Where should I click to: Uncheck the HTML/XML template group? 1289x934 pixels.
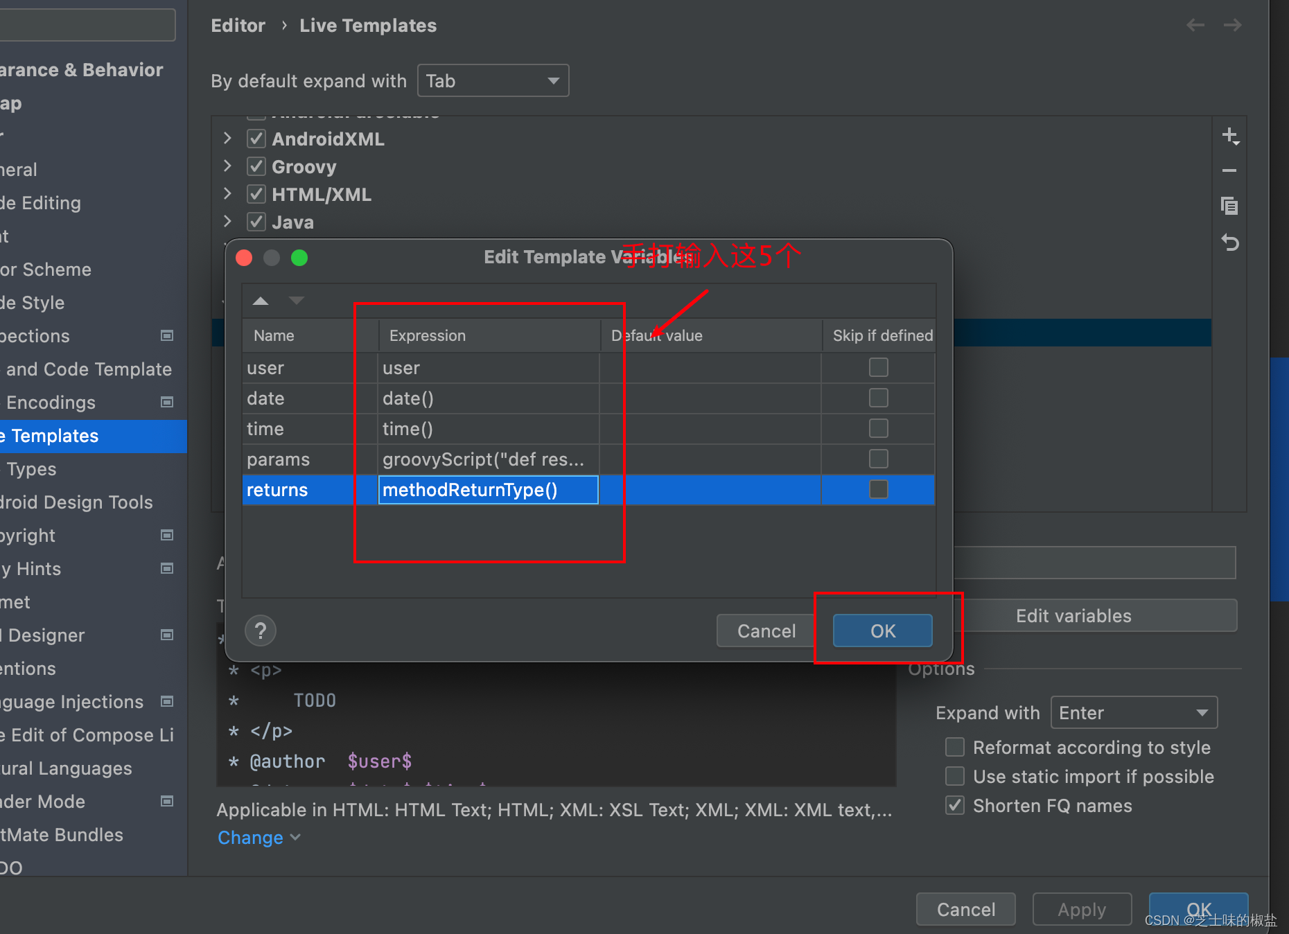pyautogui.click(x=256, y=194)
